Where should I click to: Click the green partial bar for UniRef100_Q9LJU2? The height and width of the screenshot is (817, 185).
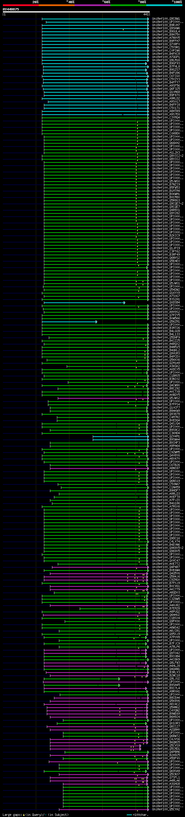pyautogui.click(x=82, y=679)
